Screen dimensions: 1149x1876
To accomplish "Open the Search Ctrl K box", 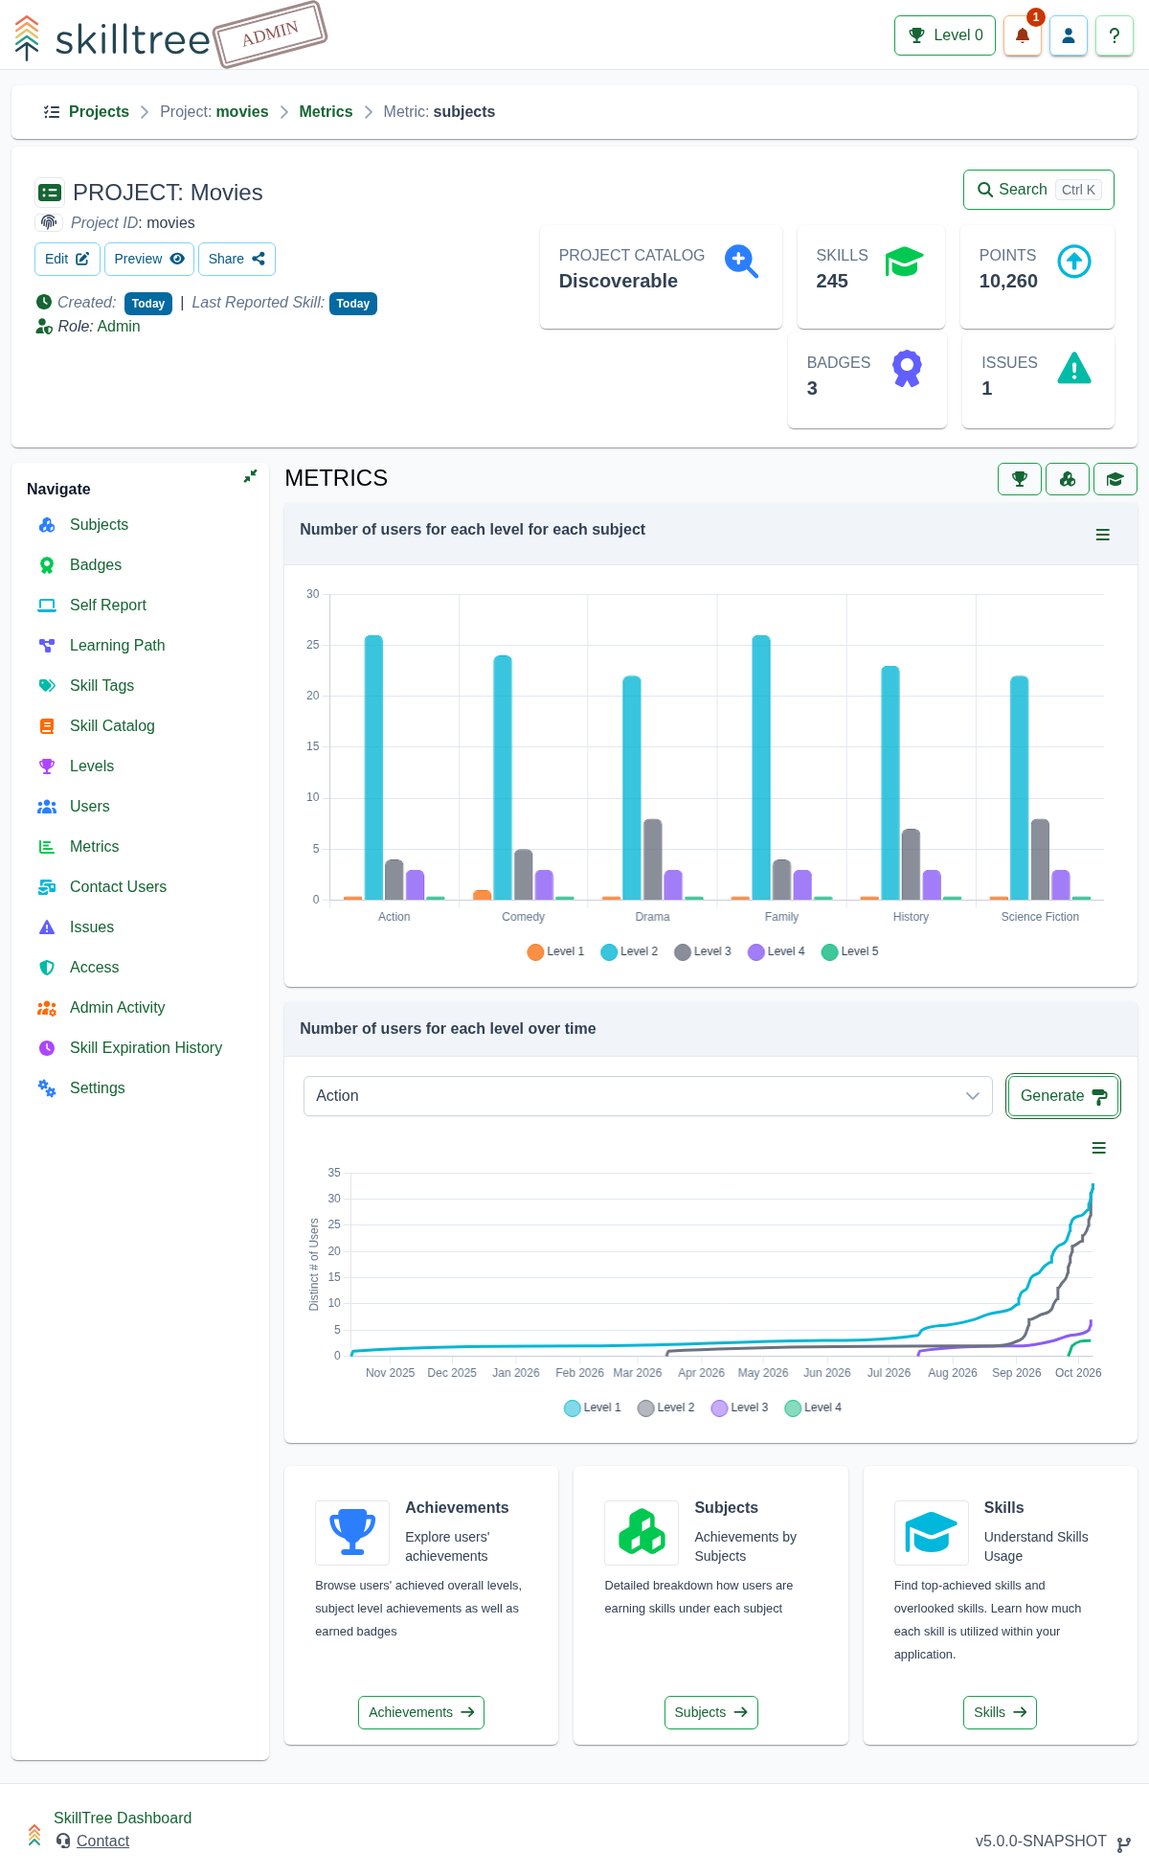I will (x=1039, y=190).
